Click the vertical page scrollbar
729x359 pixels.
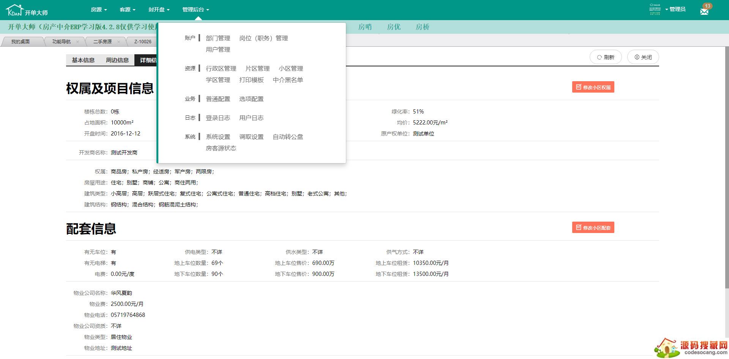tap(726, 171)
